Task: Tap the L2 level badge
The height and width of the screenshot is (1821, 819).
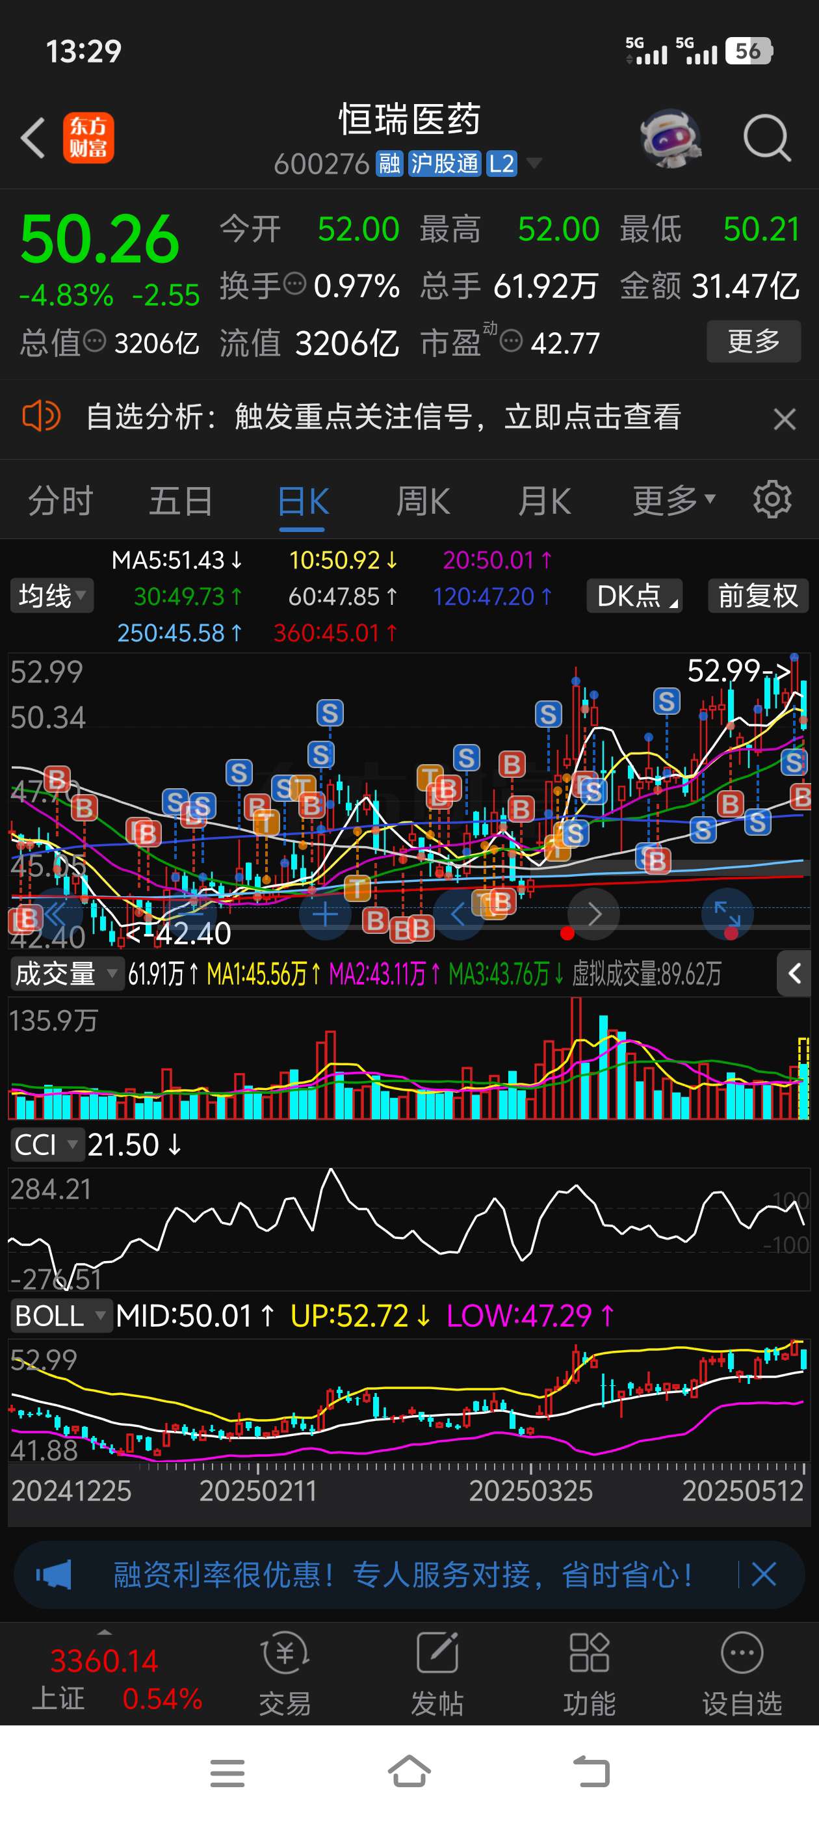Action: (x=501, y=164)
